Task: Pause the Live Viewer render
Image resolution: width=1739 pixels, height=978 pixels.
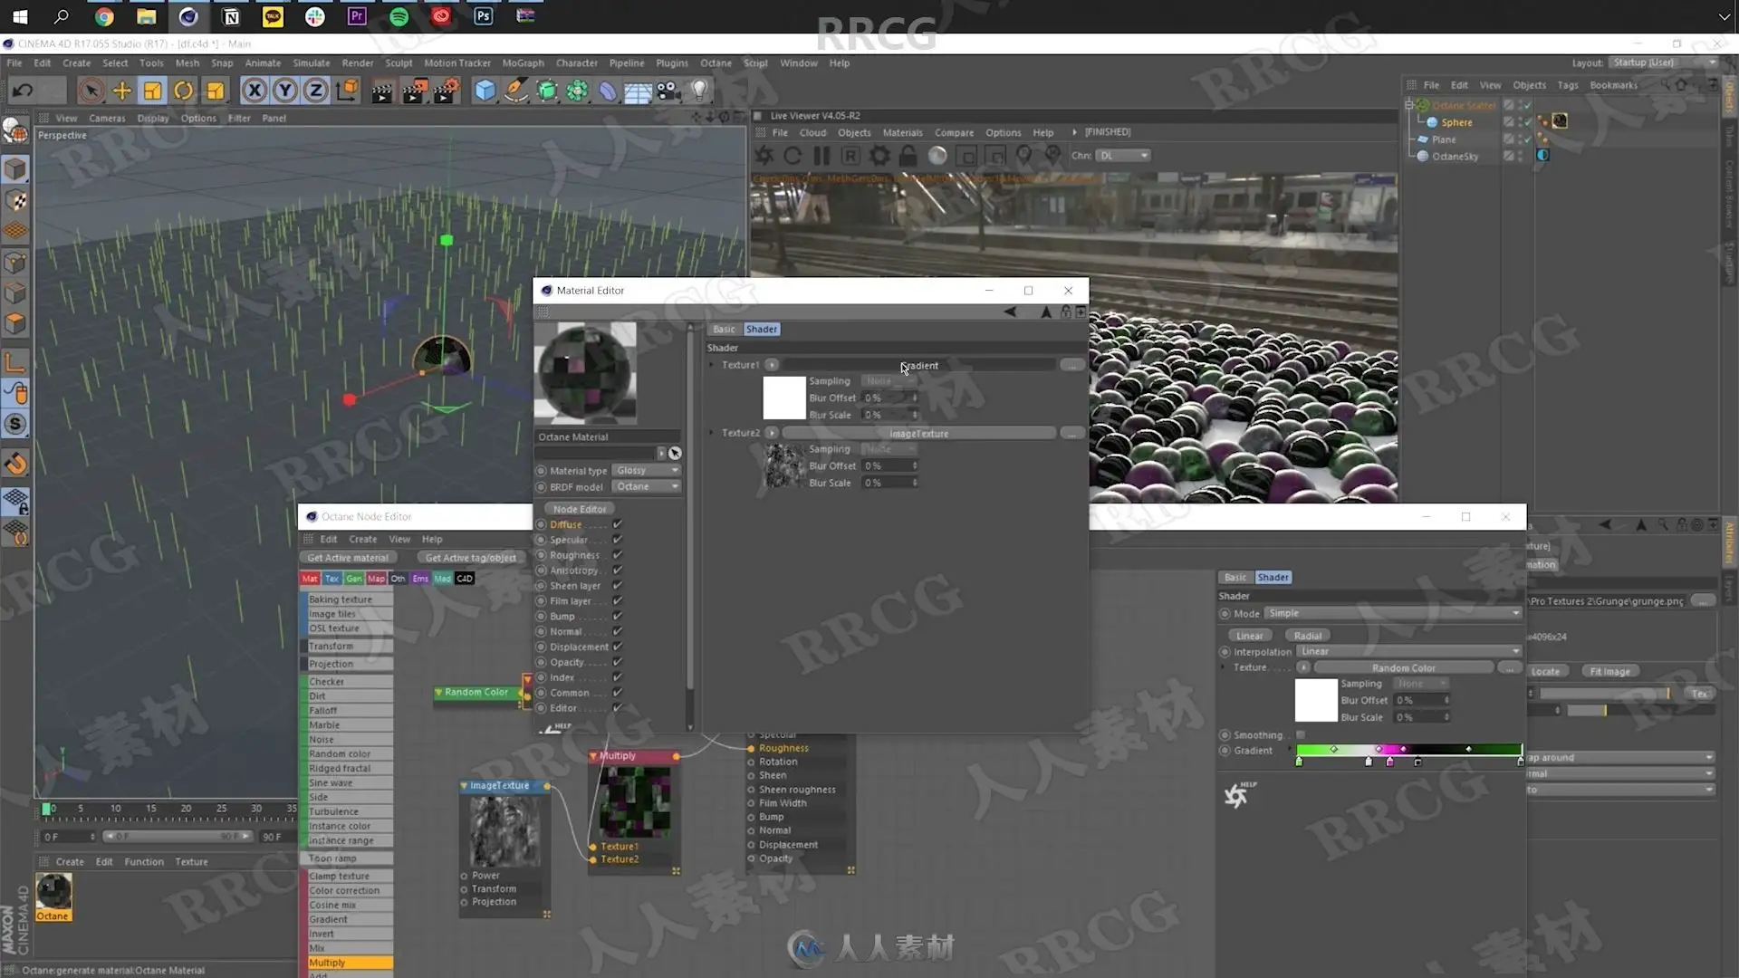Action: pyautogui.click(x=821, y=156)
